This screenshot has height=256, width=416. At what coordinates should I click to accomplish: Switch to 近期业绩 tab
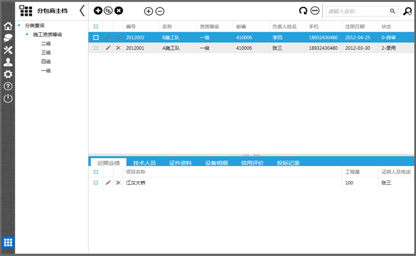pos(108,162)
